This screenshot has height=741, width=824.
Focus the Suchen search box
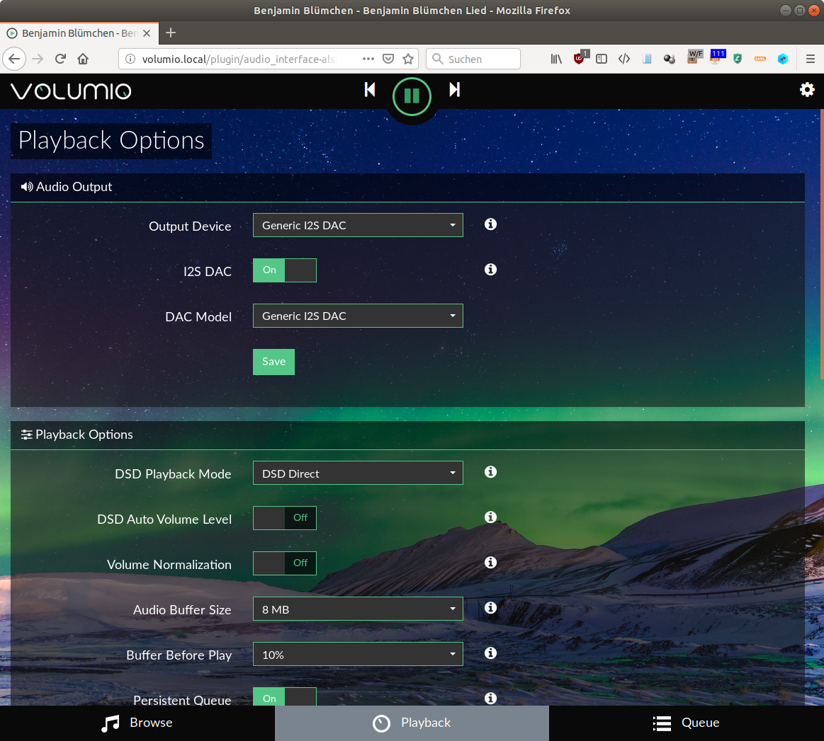click(x=473, y=59)
